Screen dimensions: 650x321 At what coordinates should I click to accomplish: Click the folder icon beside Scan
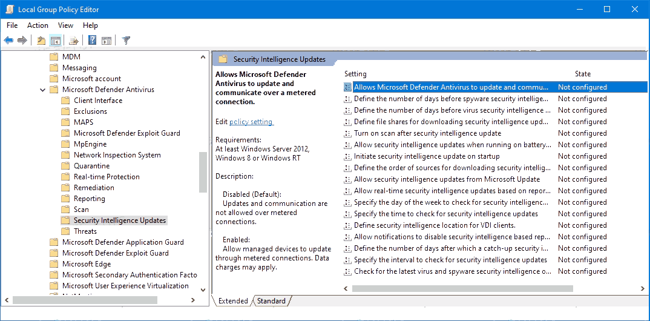tap(65, 210)
